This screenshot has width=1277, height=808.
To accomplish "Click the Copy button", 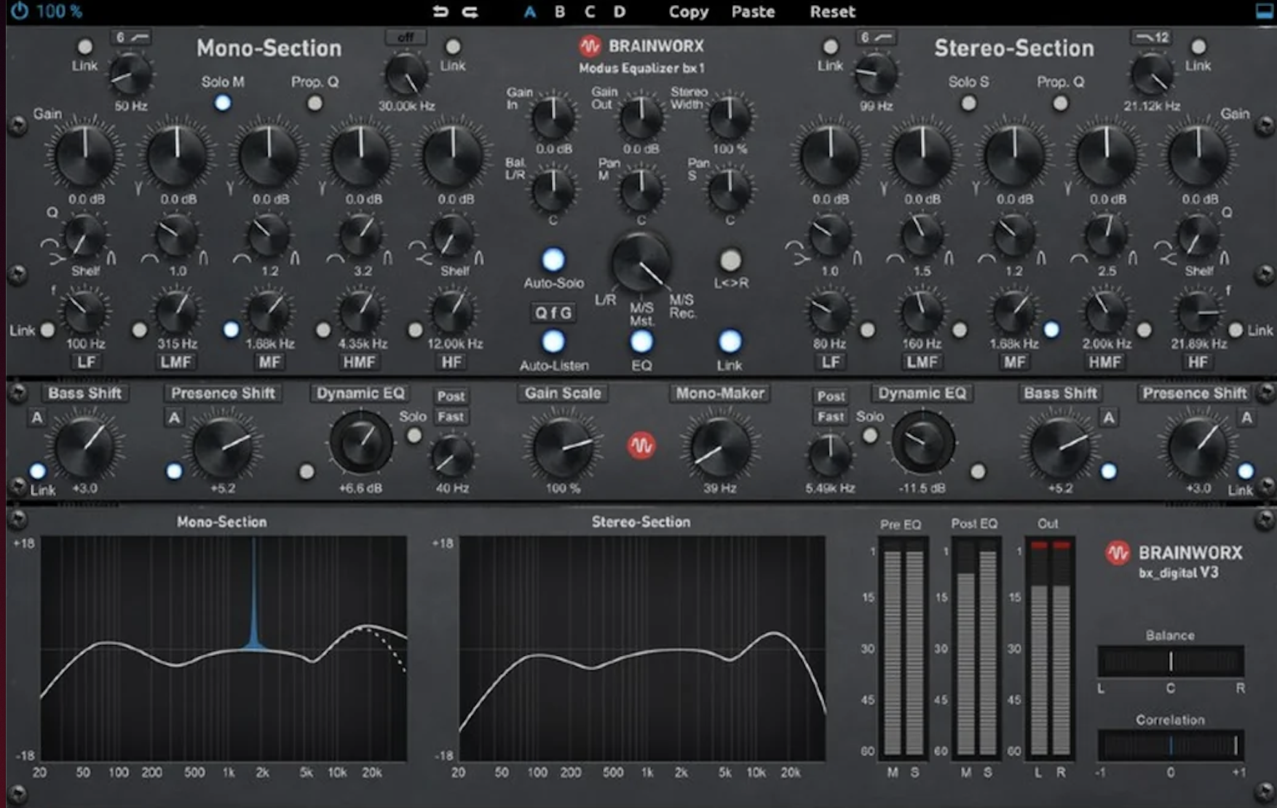I will pos(688,12).
